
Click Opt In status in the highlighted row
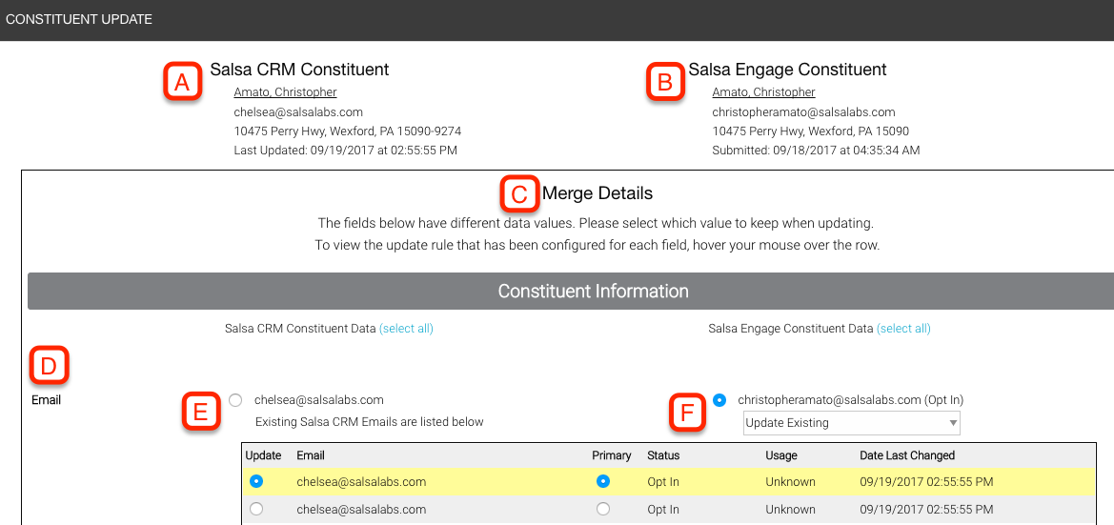tap(663, 482)
